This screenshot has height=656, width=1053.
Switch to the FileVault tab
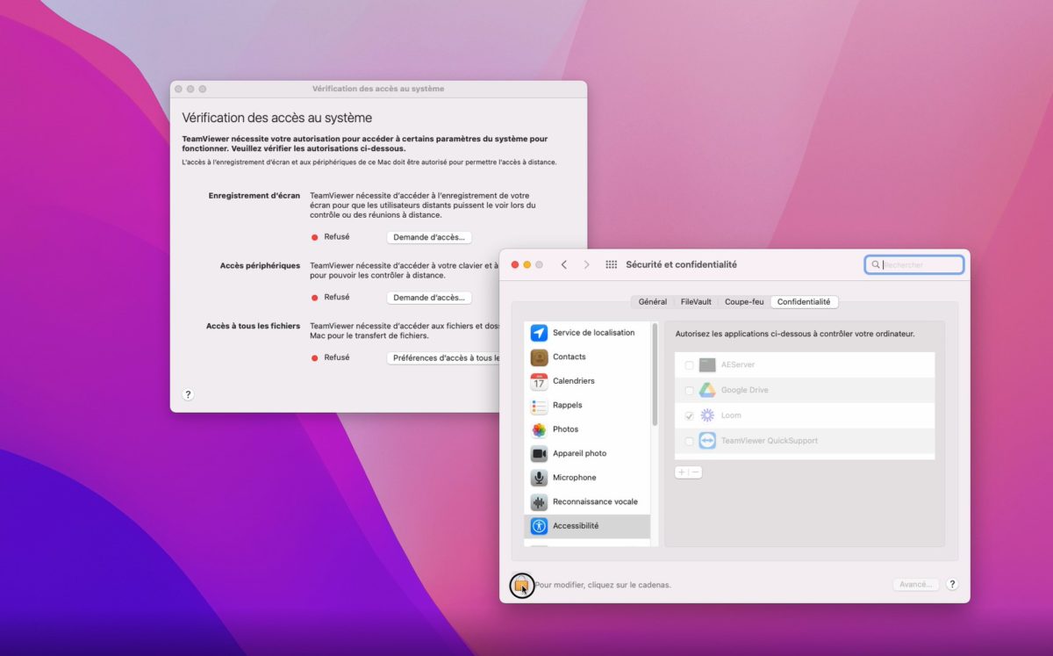pos(696,302)
